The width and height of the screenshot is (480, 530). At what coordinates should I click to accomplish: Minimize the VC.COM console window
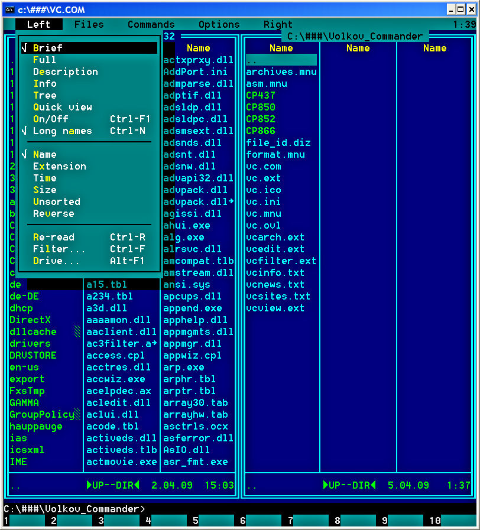coord(451,9)
